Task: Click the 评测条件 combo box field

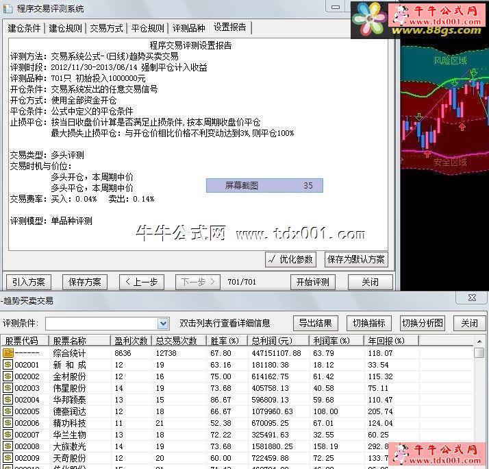Action: click(108, 324)
